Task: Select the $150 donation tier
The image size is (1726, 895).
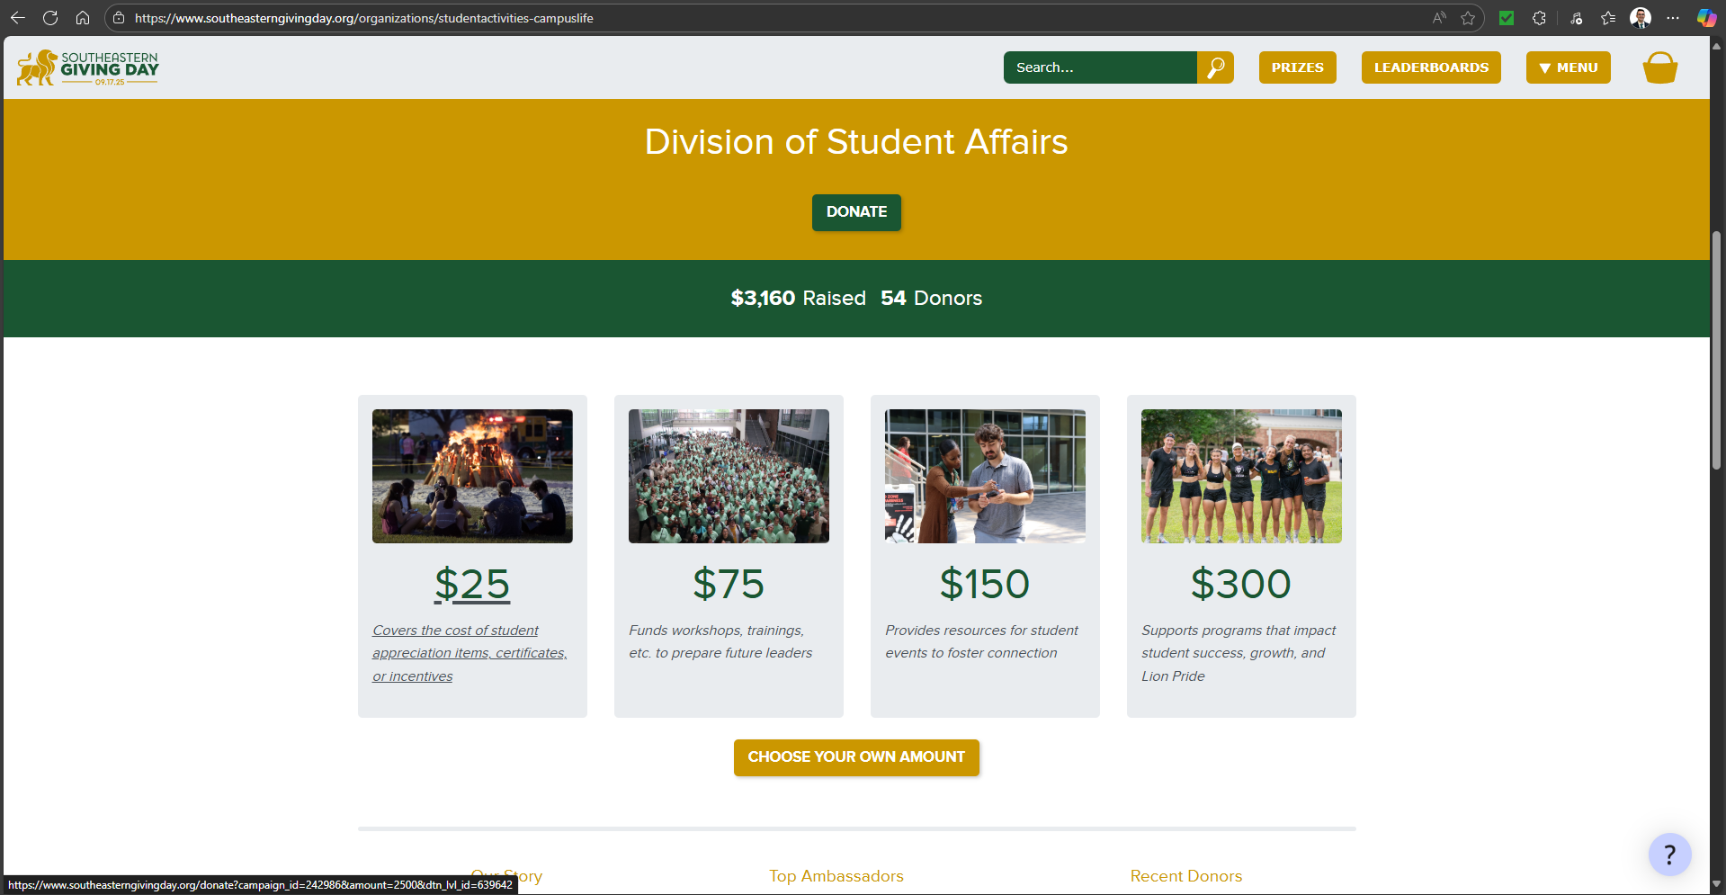Action: 984,584
